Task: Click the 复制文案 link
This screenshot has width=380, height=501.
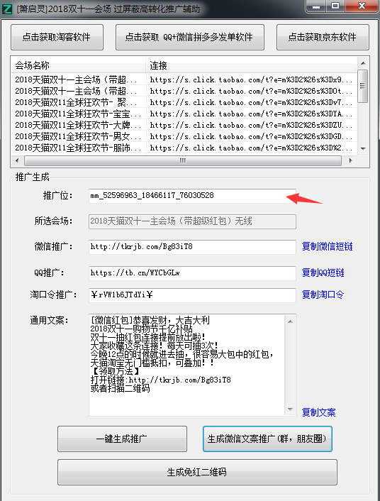Action: tap(319, 412)
